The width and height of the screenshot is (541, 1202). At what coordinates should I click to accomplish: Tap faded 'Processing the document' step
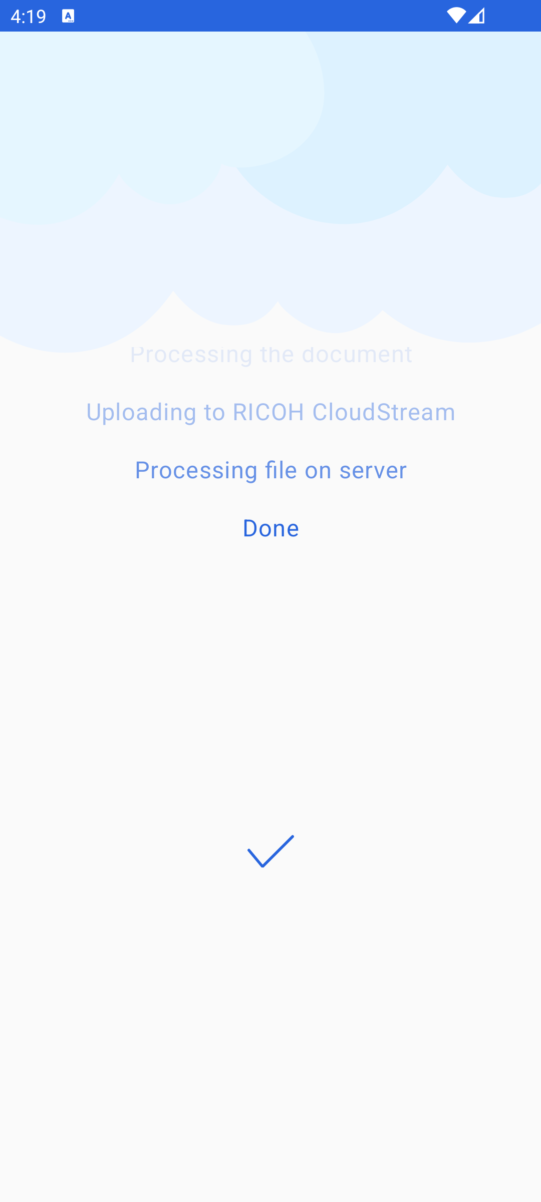point(270,355)
